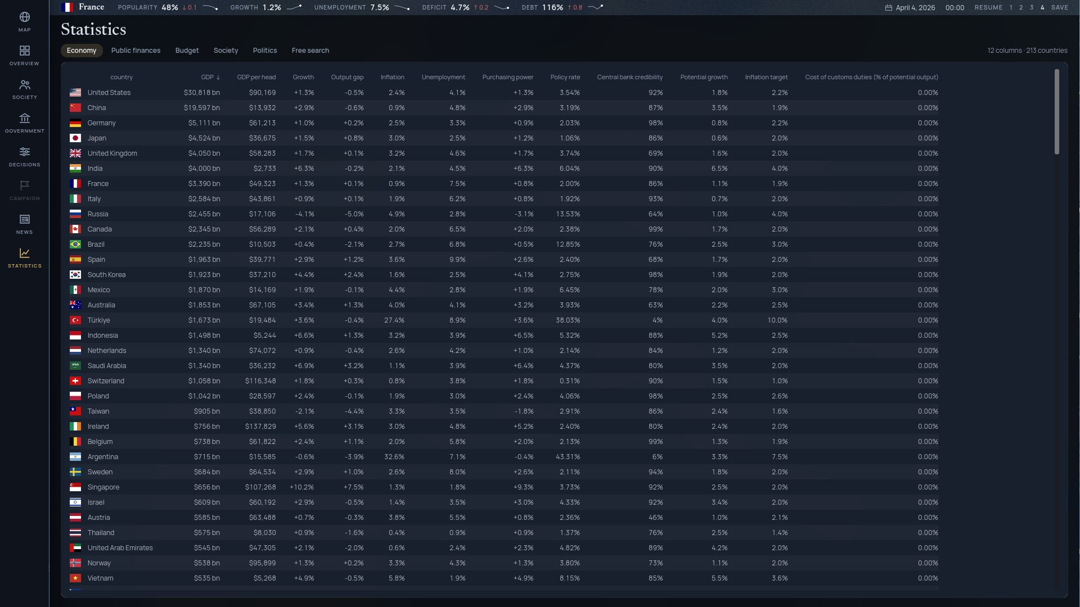
Task: Click Singapore's +10.2% growth value
Action: pyautogui.click(x=302, y=487)
